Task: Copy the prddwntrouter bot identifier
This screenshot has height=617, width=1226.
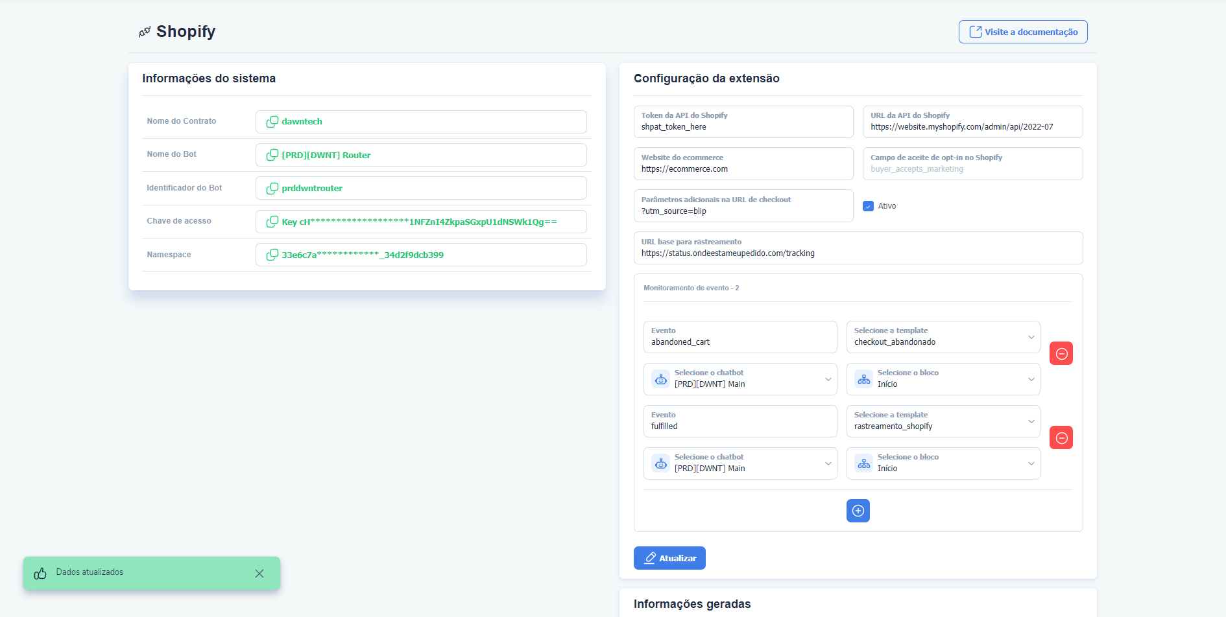Action: 272,189
